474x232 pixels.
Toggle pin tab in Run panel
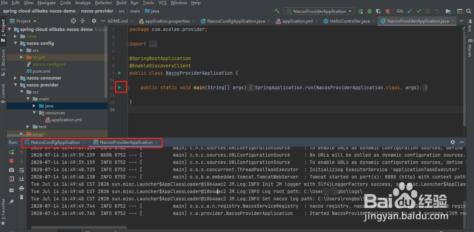(x=11, y=201)
